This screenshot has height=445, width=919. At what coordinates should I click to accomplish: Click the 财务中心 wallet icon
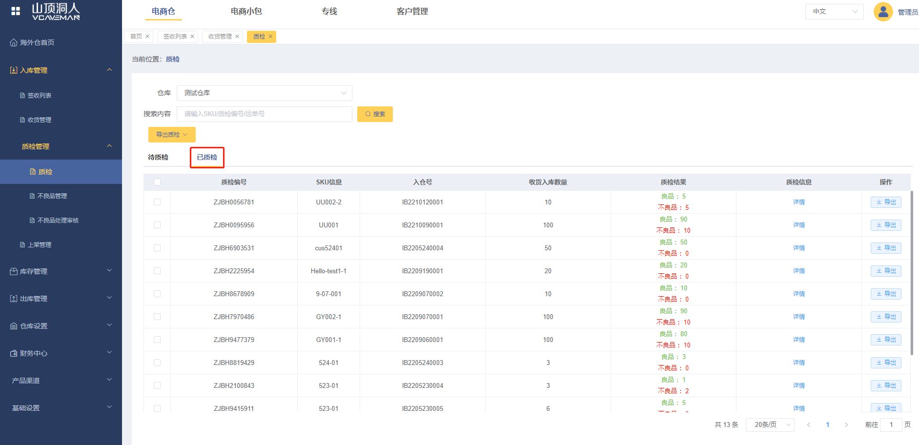click(x=14, y=353)
